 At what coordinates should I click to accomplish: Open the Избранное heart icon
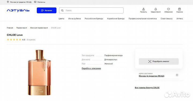click(168, 9)
